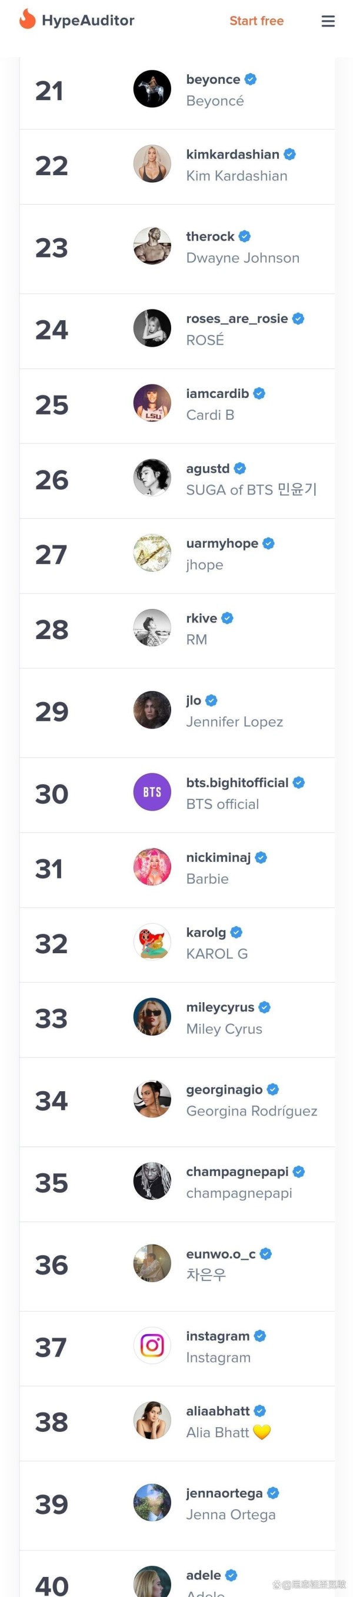This screenshot has width=353, height=1597.
Task: Click the HypeAuditor flame logo
Action: pyautogui.click(x=27, y=19)
